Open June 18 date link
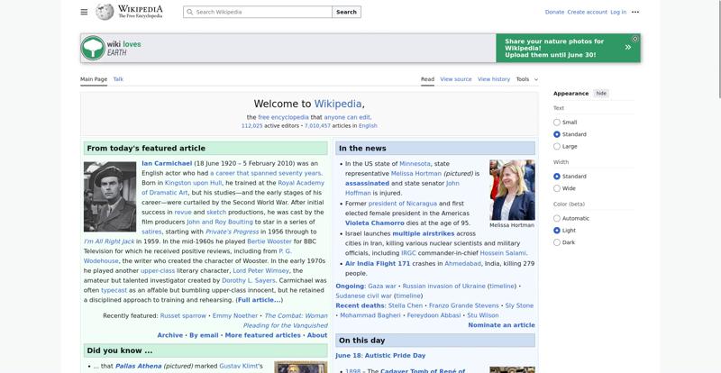Viewport: 721px width, 373px height. pos(350,356)
